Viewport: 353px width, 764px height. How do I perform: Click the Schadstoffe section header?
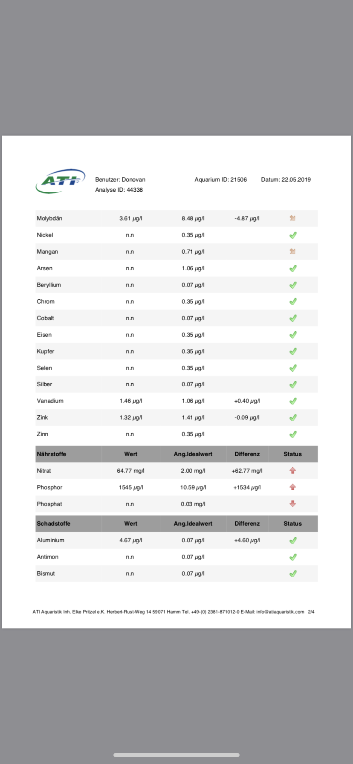(x=54, y=524)
